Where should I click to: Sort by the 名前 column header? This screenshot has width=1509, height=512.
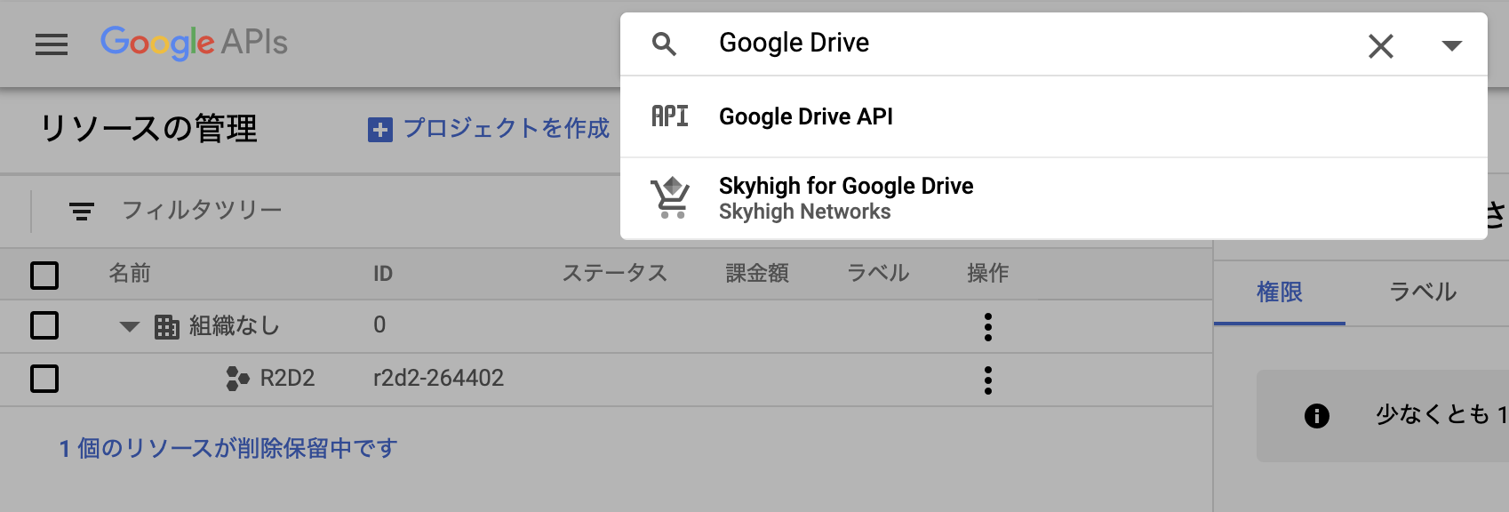click(130, 273)
